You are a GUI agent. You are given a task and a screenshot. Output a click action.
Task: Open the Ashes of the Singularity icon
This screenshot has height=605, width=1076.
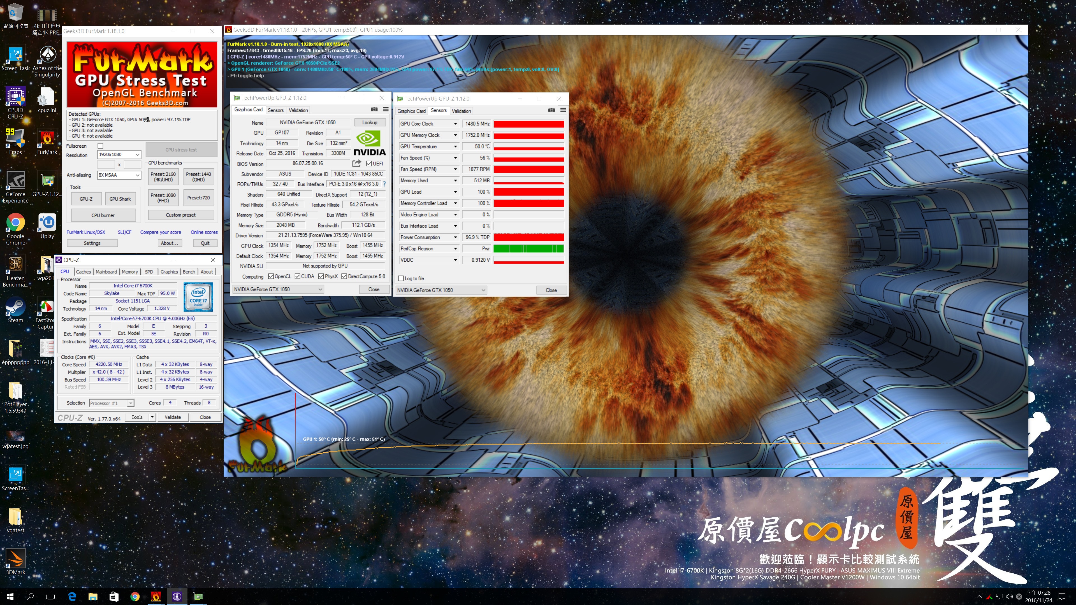click(47, 61)
